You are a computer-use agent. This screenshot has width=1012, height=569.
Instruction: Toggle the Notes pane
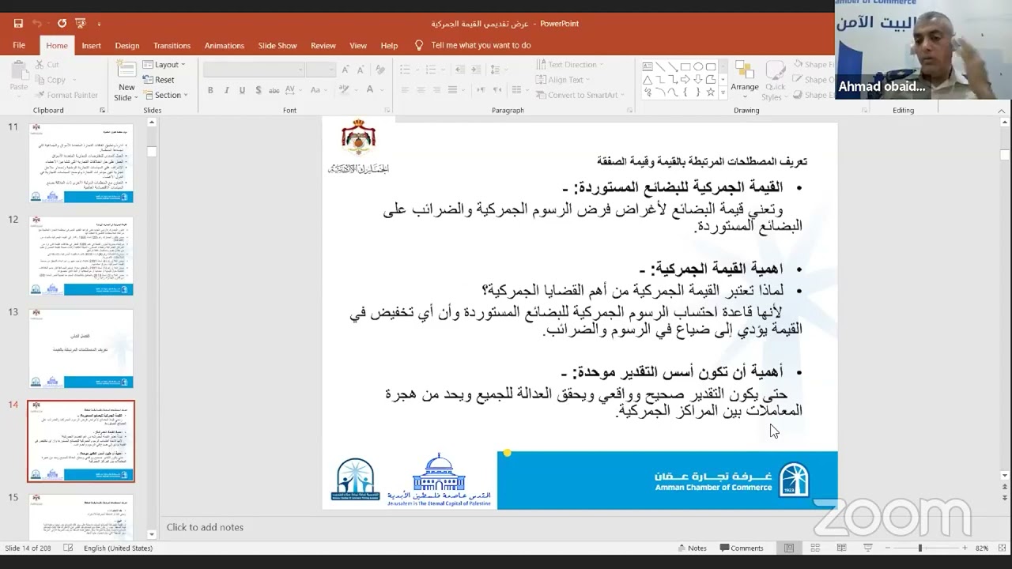point(692,548)
